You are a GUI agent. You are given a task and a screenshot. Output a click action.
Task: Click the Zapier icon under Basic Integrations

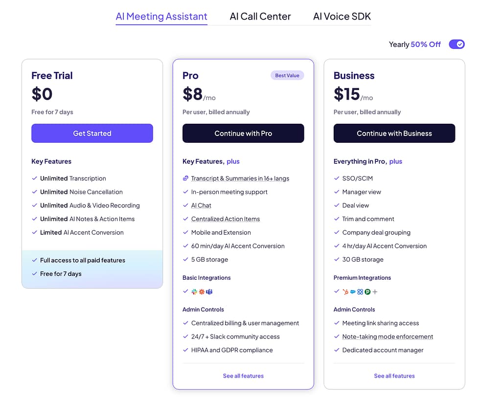pyautogui.click(x=202, y=292)
